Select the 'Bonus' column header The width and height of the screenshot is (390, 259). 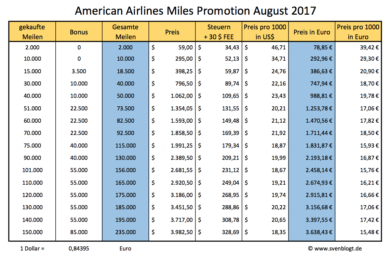pos(79,32)
